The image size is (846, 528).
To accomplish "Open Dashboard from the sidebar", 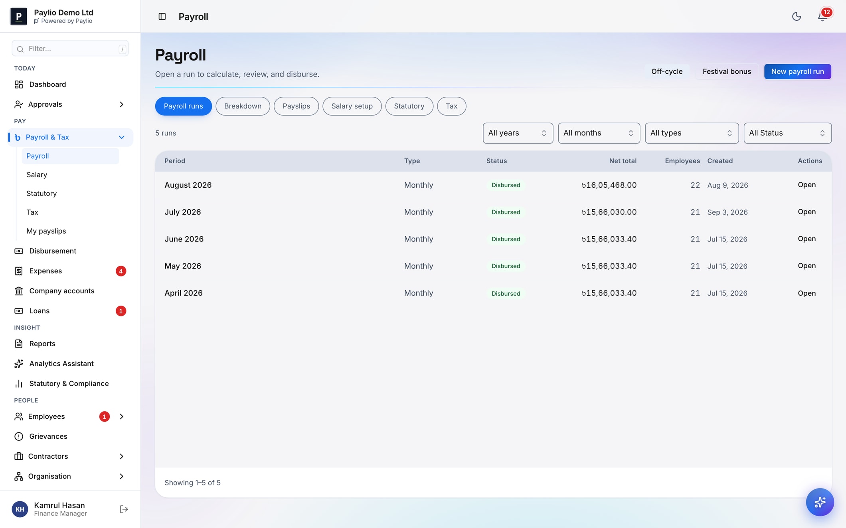I will 70,84.
